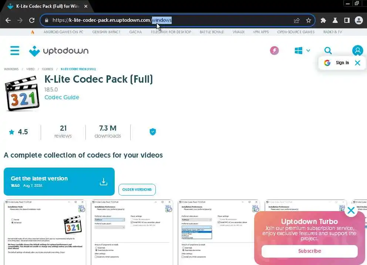The width and height of the screenshot is (367, 265).
Task: Open browser extensions puzzle icon
Action: (323, 20)
